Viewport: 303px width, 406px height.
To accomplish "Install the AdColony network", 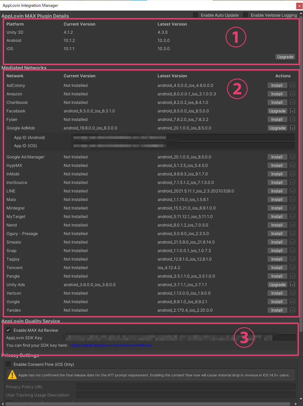I will [x=277, y=85].
